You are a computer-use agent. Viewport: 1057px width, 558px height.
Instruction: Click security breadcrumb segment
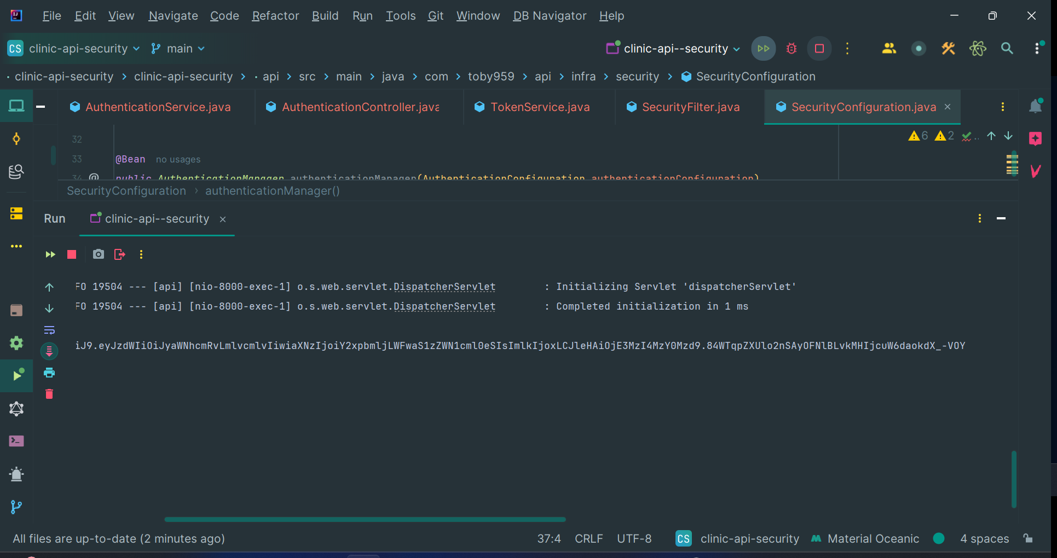637,77
